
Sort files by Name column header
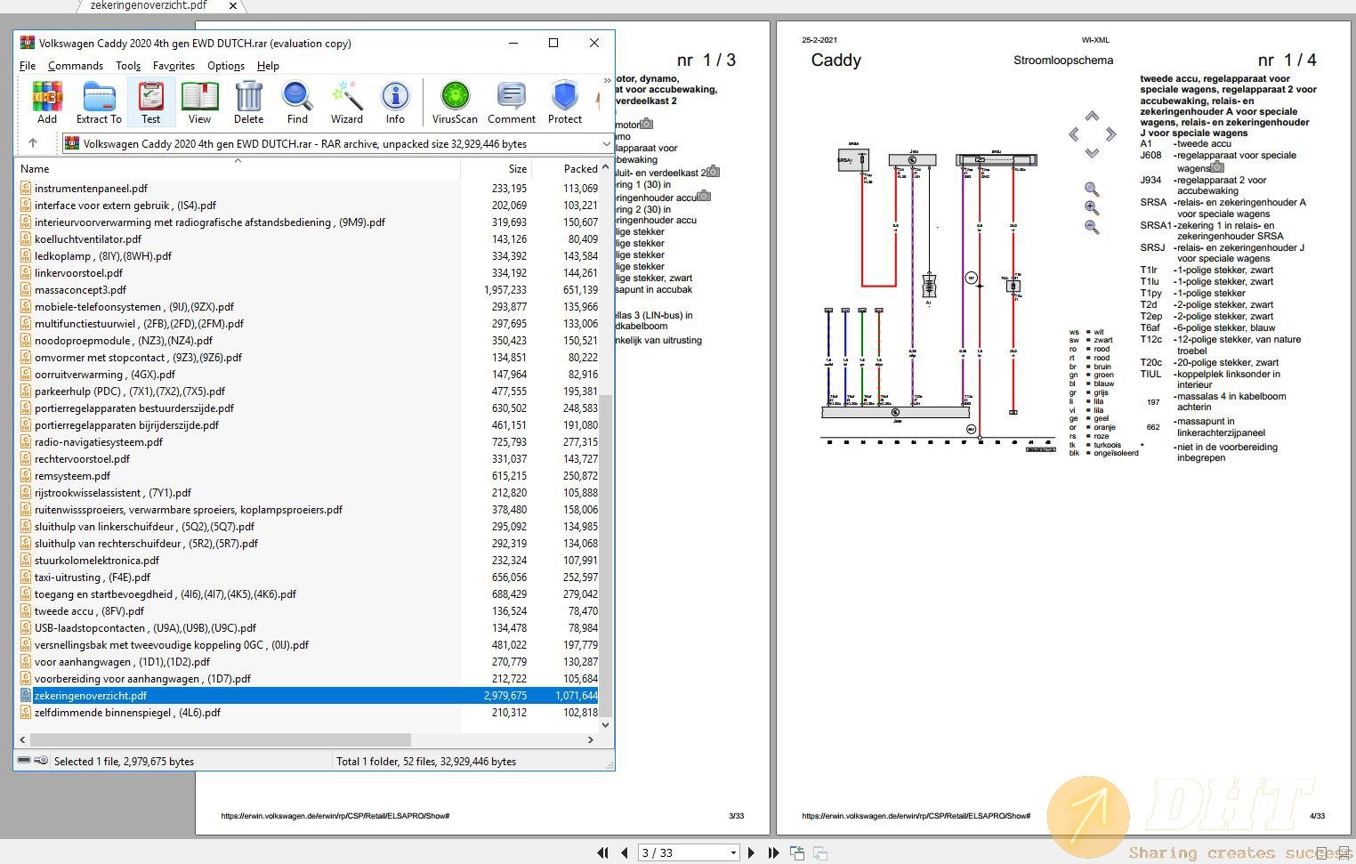238,168
